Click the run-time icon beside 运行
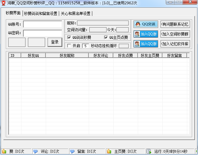The image size is (198, 155). tap(149, 151)
